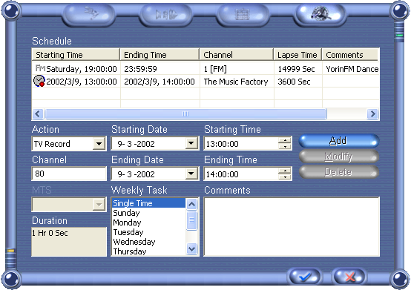Screen dimensions: 411x290
Task: Click the 2002/3/9, 14:00:00 ending cell
Action: point(160,82)
